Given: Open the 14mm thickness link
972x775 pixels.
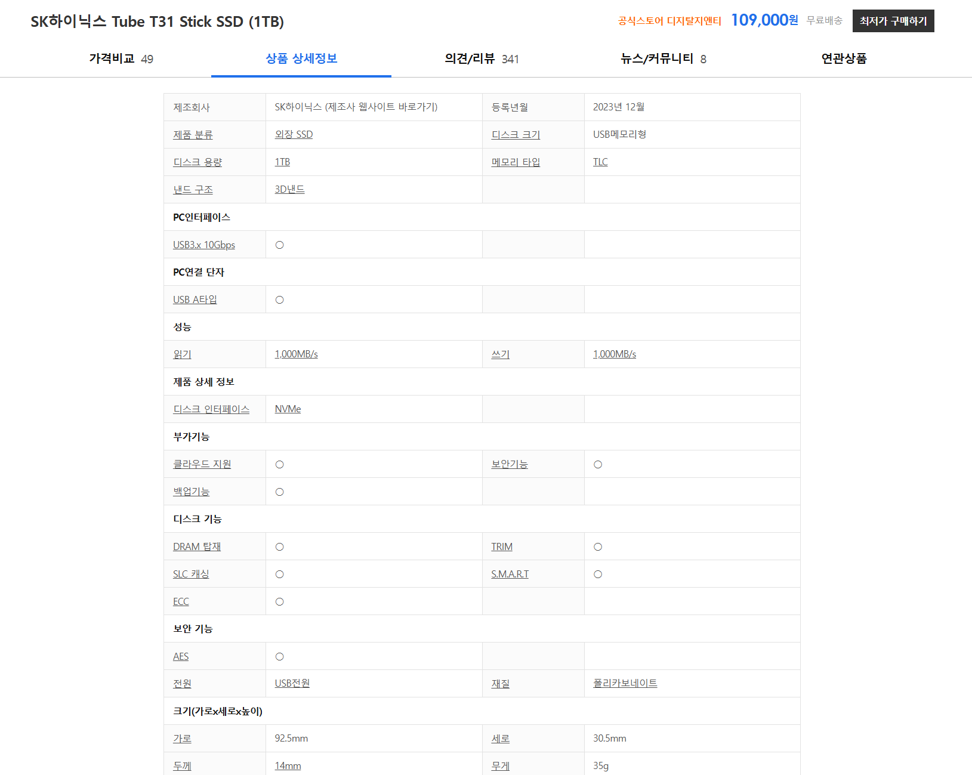Looking at the screenshot, I should tap(288, 766).
